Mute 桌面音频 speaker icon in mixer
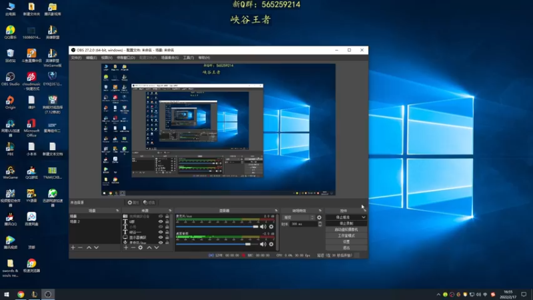533x300 pixels. [x=263, y=244]
